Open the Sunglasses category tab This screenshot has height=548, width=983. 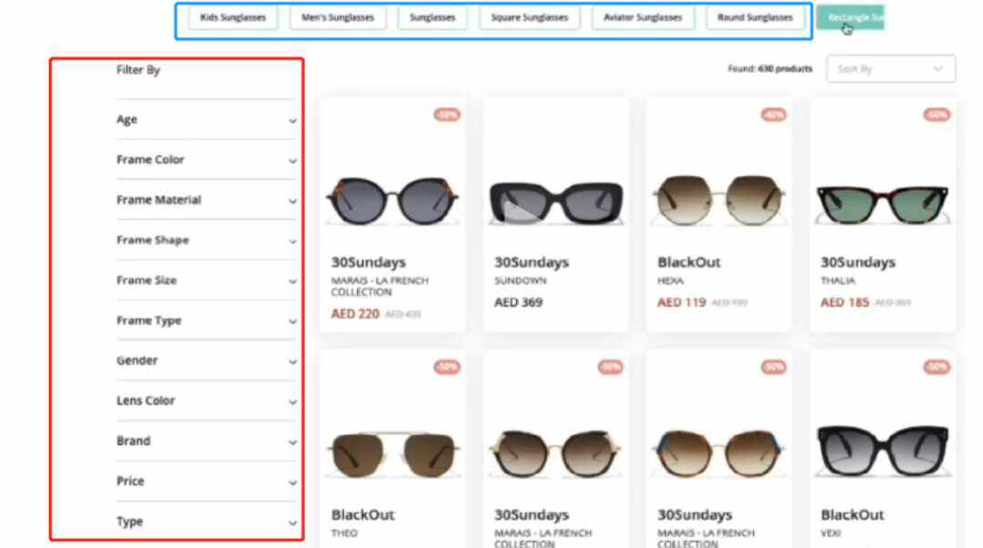click(x=432, y=17)
